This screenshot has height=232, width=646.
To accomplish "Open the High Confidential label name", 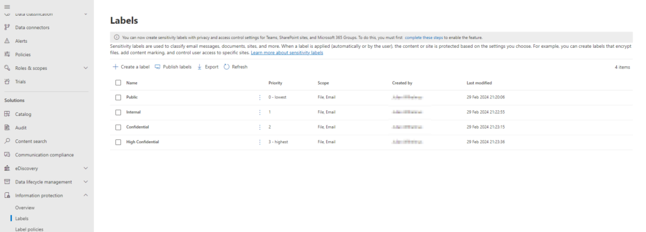I will 143,142.
